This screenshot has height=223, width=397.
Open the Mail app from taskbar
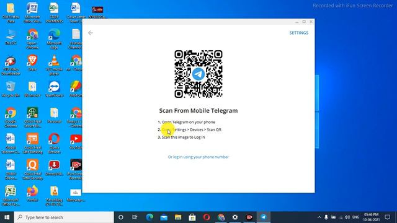164,217
